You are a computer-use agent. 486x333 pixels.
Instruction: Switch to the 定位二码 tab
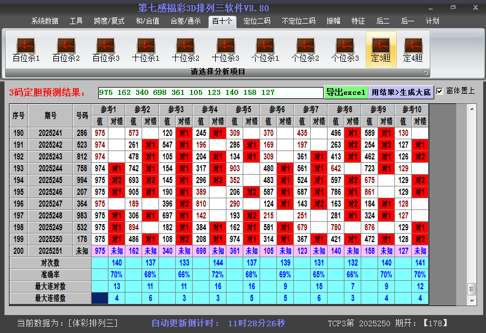point(256,21)
